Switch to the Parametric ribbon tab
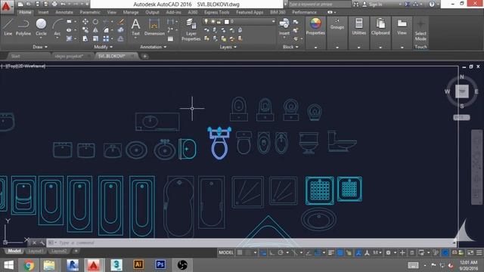 [90, 12]
